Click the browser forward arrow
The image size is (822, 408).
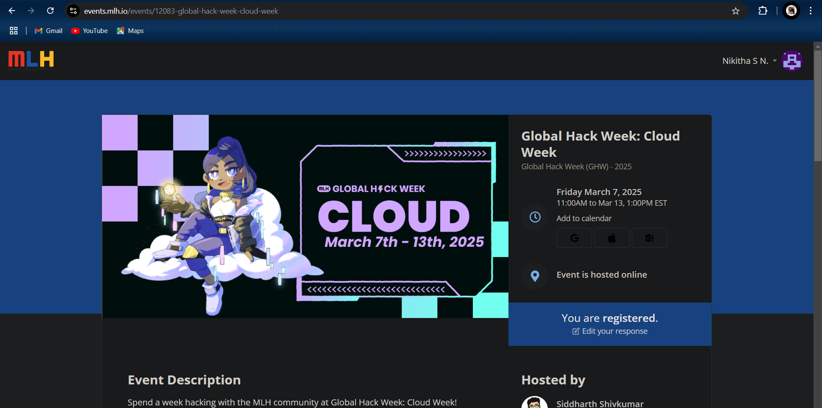(31, 11)
